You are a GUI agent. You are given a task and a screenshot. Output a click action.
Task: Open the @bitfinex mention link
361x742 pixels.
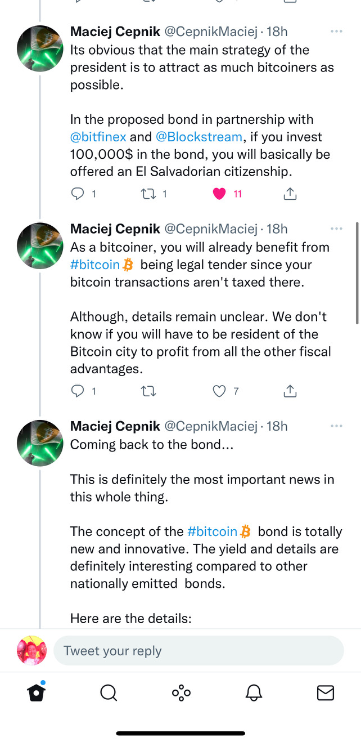98,137
